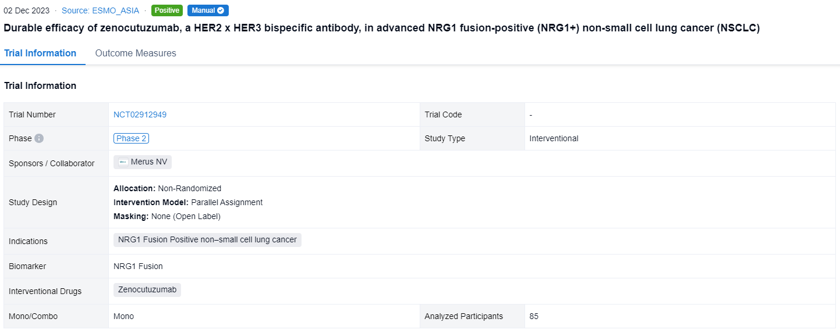Click the Merus logo icon in sponsor chip
The image size is (840, 333).
[x=123, y=162]
